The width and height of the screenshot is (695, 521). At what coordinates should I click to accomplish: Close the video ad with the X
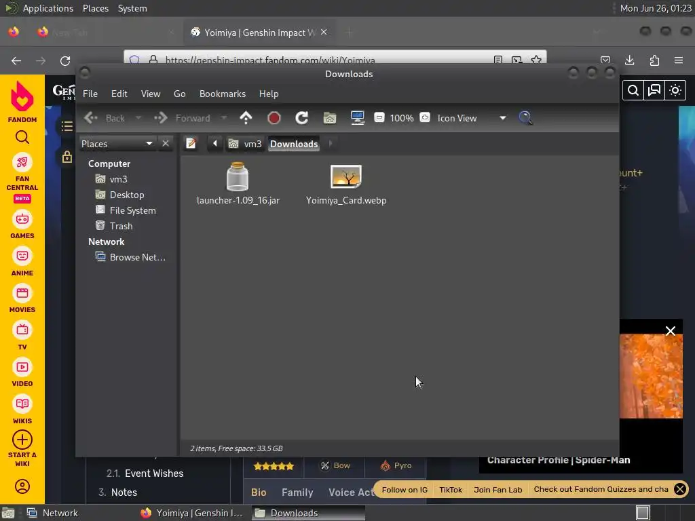point(670,331)
